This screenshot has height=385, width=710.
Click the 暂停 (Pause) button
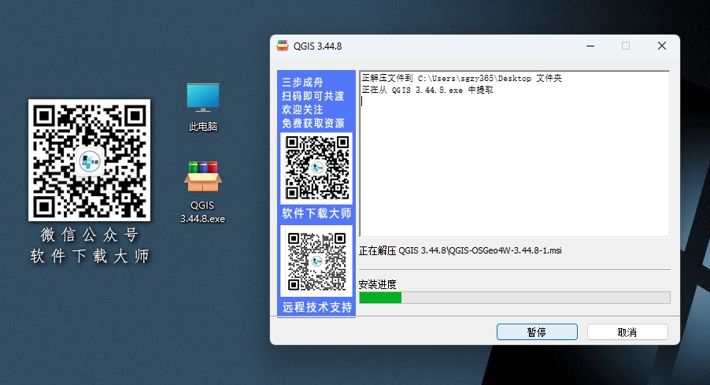(537, 332)
